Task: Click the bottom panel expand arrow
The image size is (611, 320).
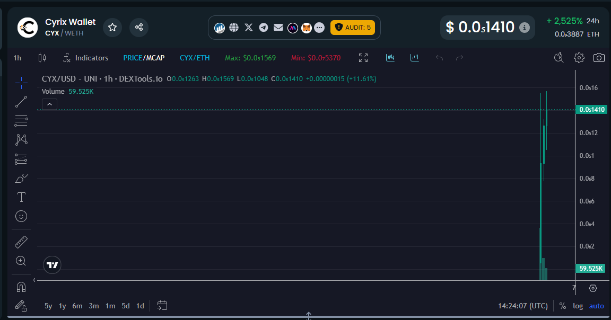Action: [308, 315]
